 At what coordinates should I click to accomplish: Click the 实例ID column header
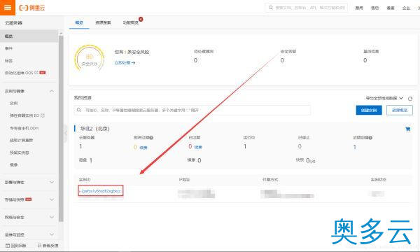pos(85,180)
